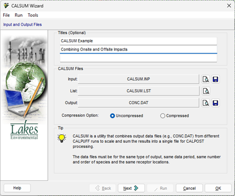The height and width of the screenshot is (196, 235).
Task: Edit the first title 'CALSUM Example'
Action: (138, 41)
